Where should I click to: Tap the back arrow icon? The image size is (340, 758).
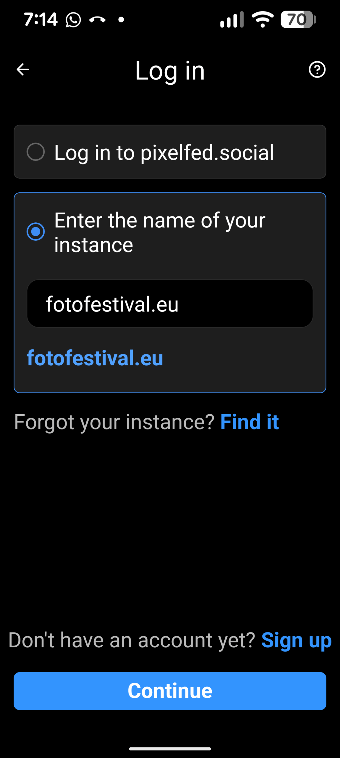point(23,70)
